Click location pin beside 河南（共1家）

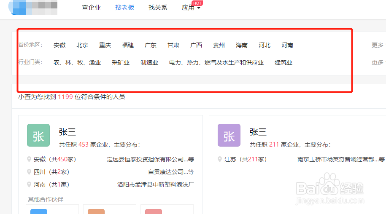[29, 184]
